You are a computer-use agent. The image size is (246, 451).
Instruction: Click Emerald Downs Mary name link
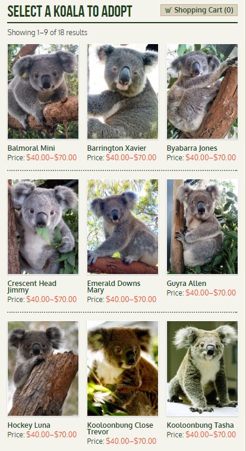point(114,287)
